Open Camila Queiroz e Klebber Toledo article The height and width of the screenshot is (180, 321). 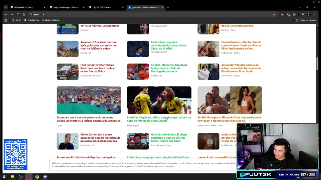(x=241, y=45)
